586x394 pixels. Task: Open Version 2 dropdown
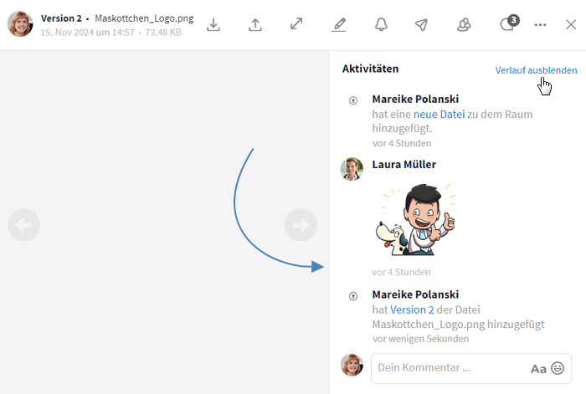[x=65, y=18]
